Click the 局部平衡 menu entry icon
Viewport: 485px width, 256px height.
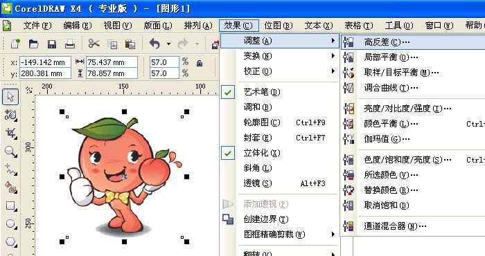pos(349,57)
